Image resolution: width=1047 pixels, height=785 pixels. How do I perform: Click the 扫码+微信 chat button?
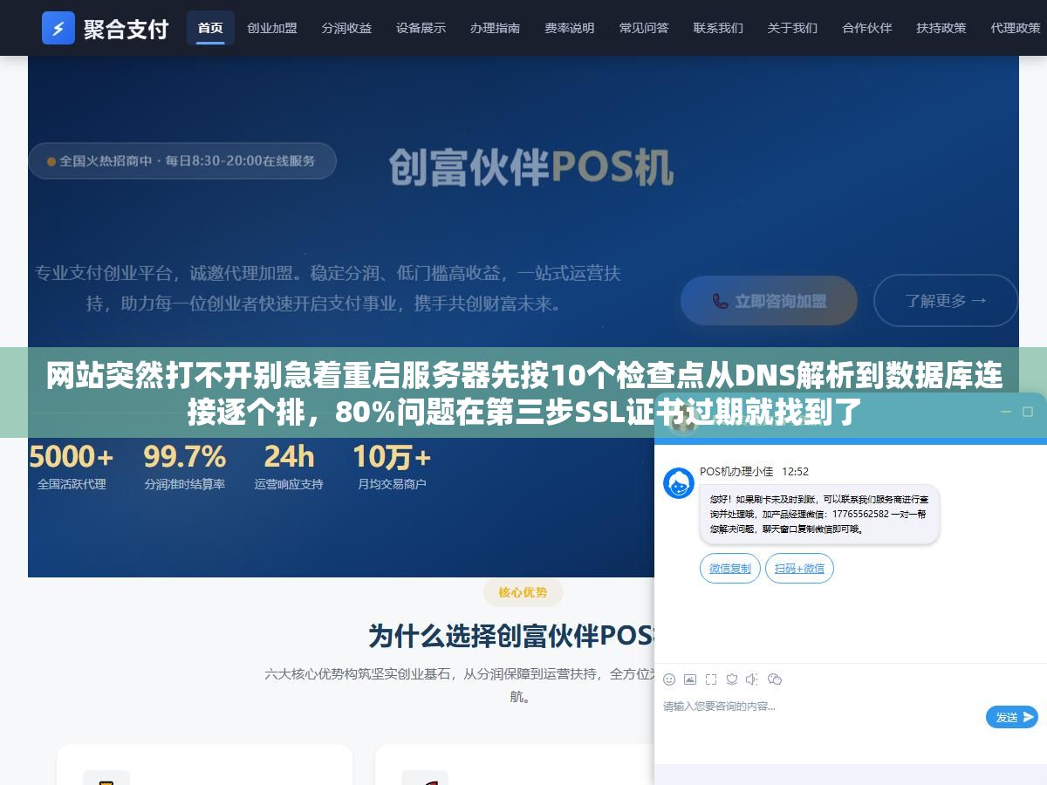(x=800, y=569)
